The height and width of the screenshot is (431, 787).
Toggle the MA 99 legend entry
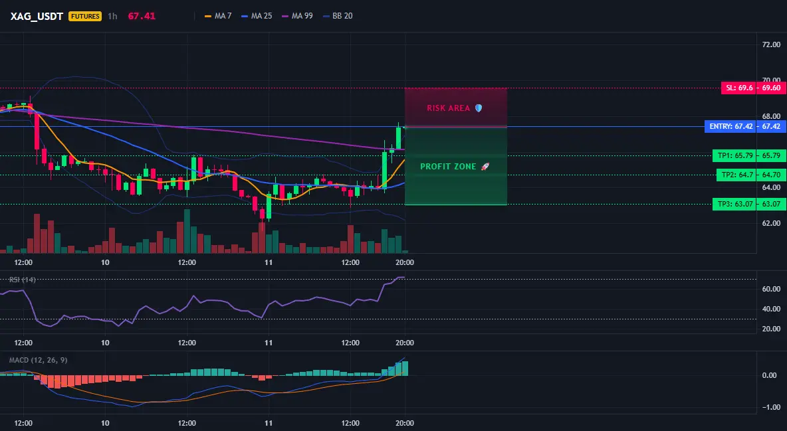[297, 16]
